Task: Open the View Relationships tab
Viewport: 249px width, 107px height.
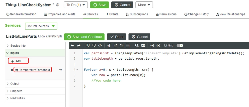Action: click(231, 14)
